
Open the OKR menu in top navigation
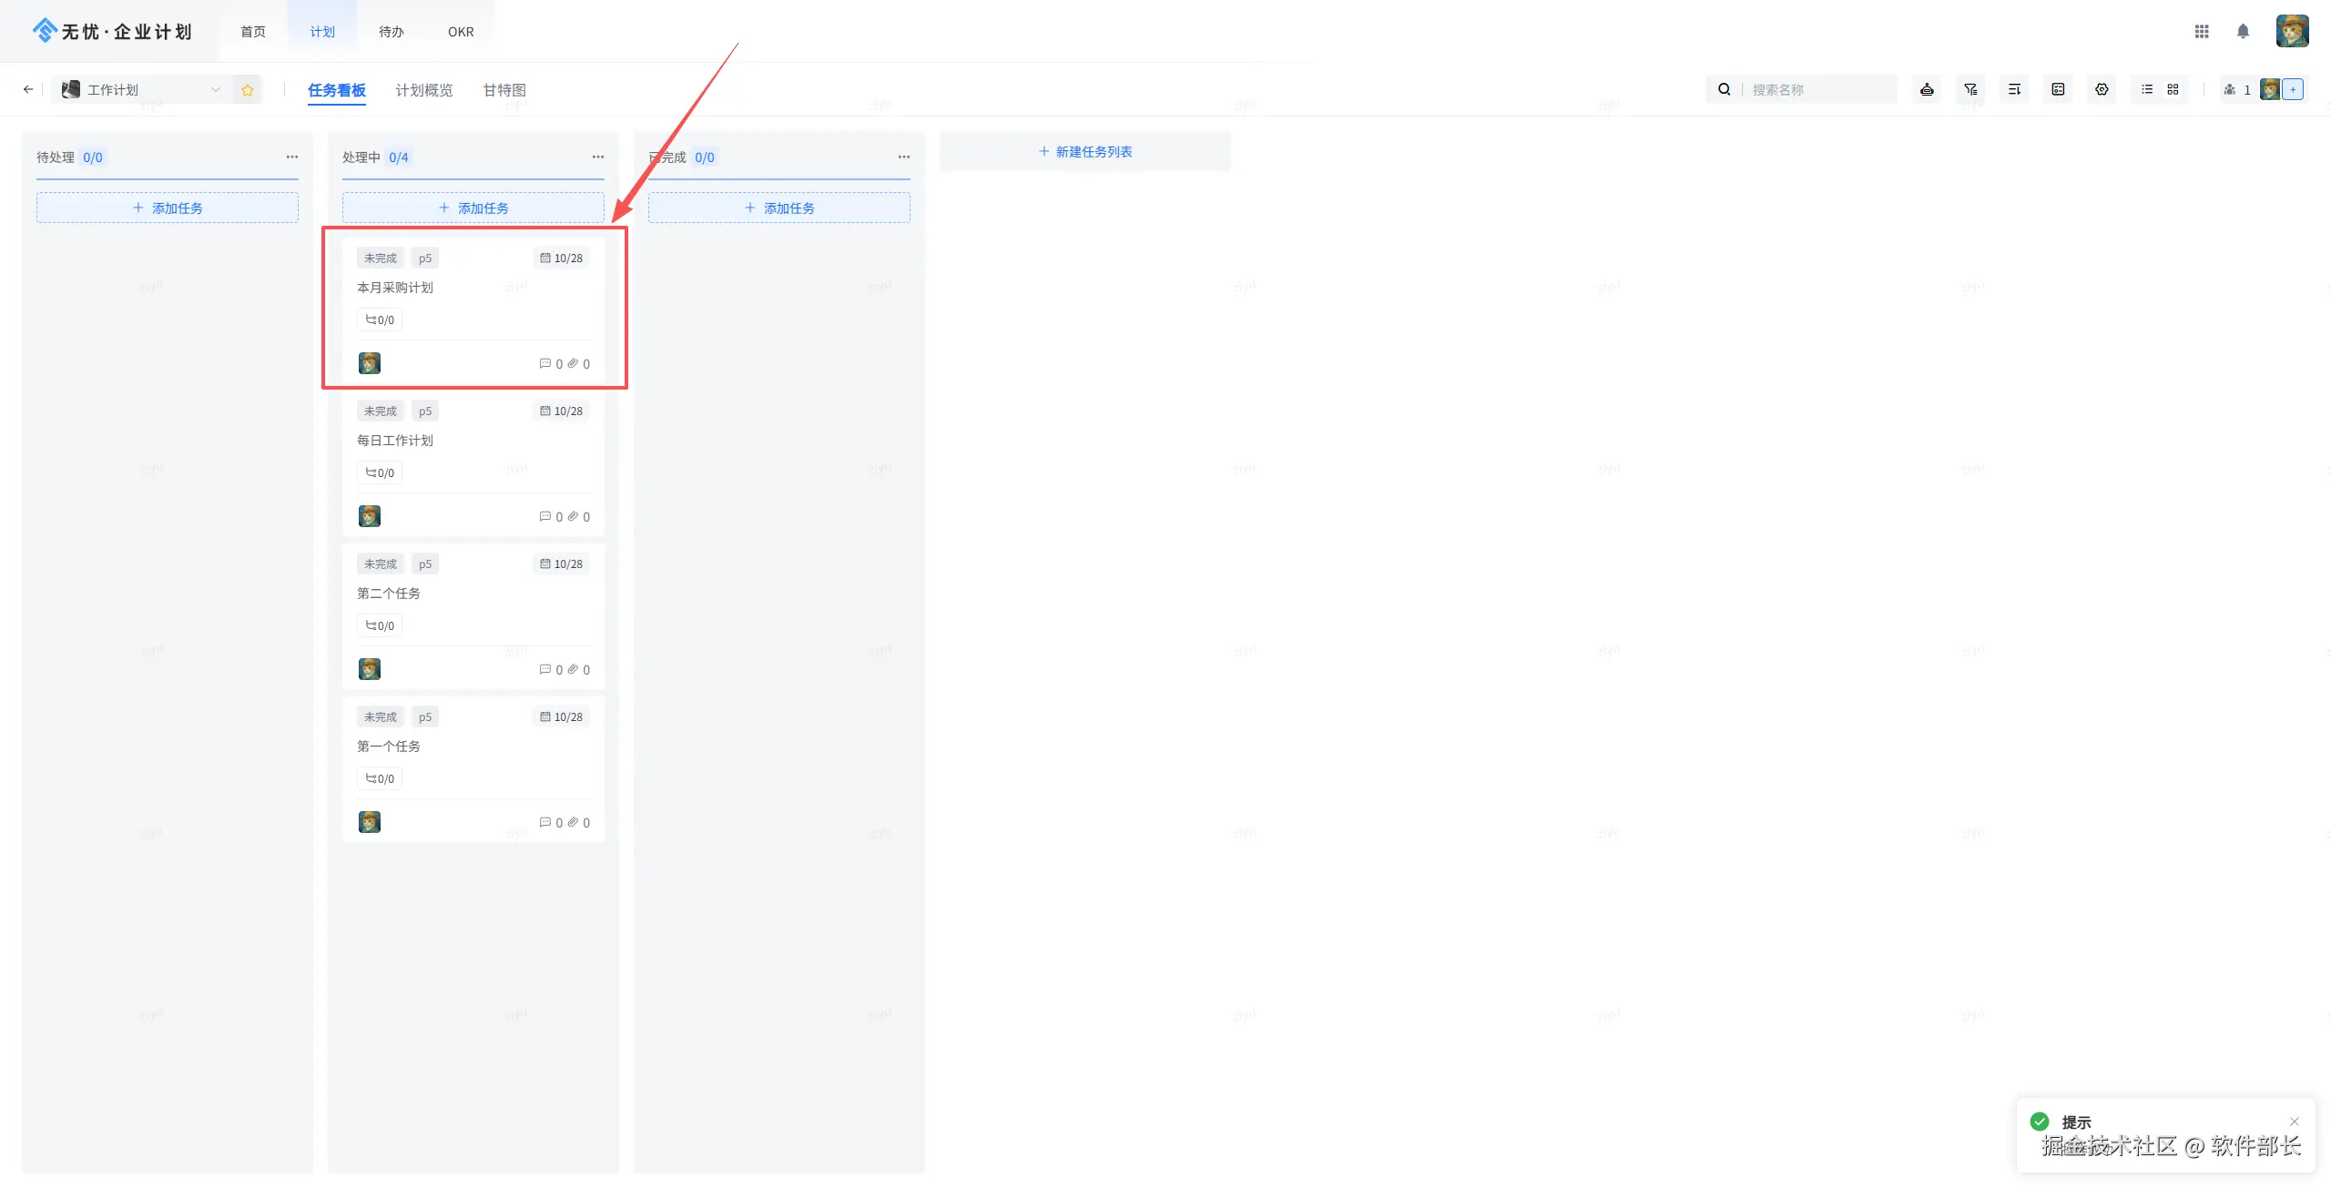click(461, 32)
